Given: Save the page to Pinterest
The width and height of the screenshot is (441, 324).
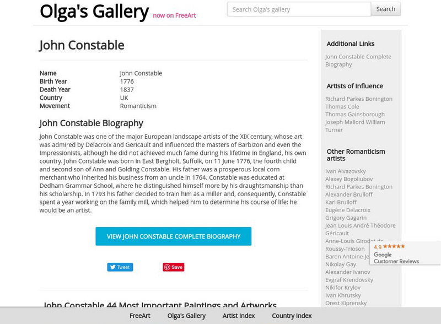Looking at the screenshot, I should coord(173,267).
